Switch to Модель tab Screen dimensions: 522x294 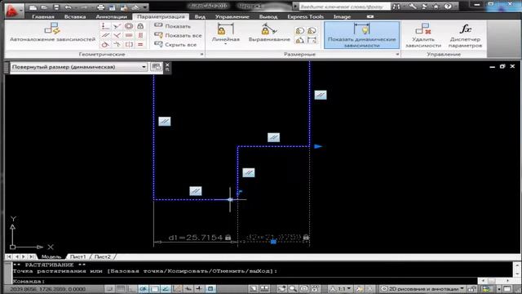click(51, 256)
